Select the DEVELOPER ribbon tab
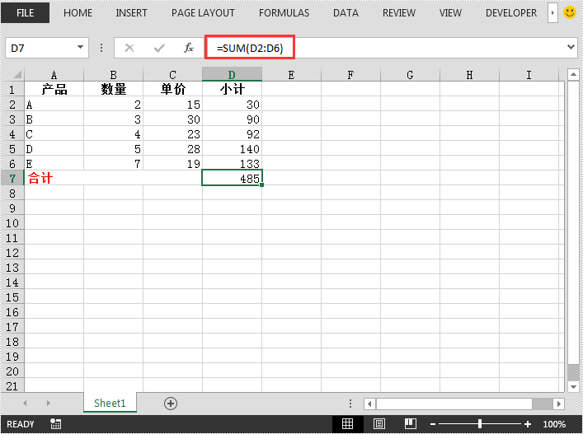The image size is (583, 434). tap(511, 13)
